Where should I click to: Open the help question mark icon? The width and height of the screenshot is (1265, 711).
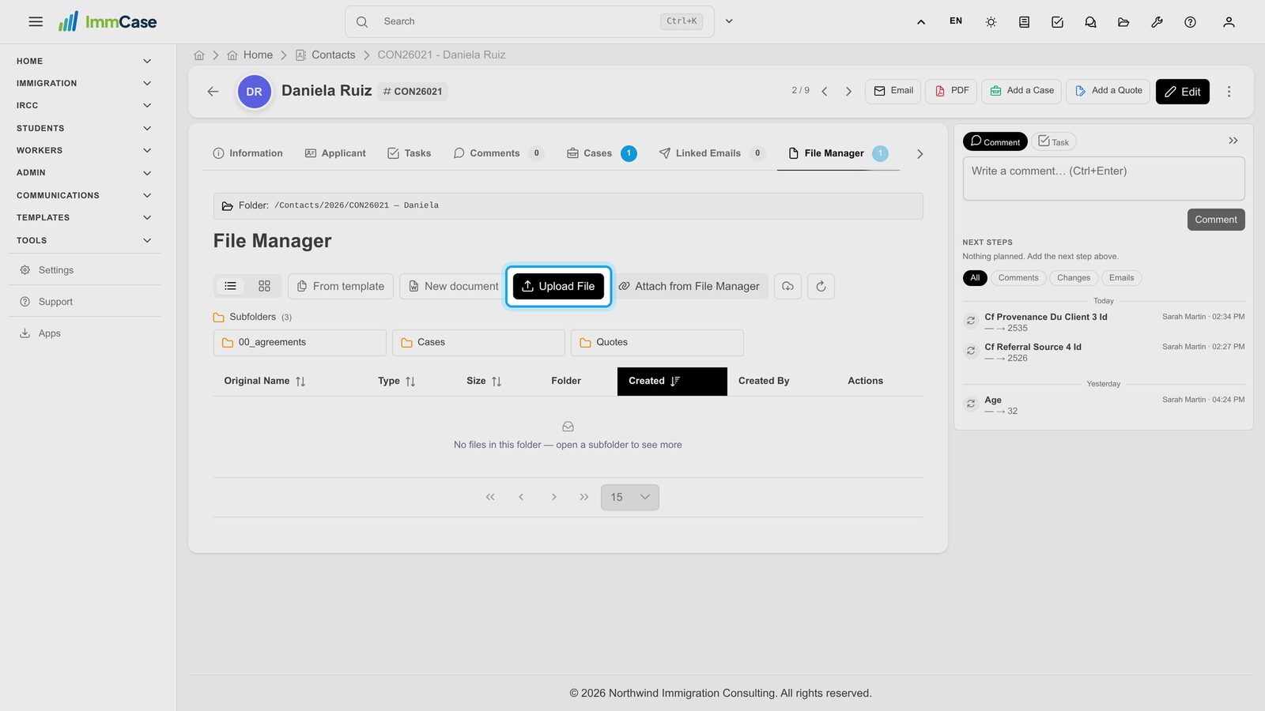tap(1190, 22)
